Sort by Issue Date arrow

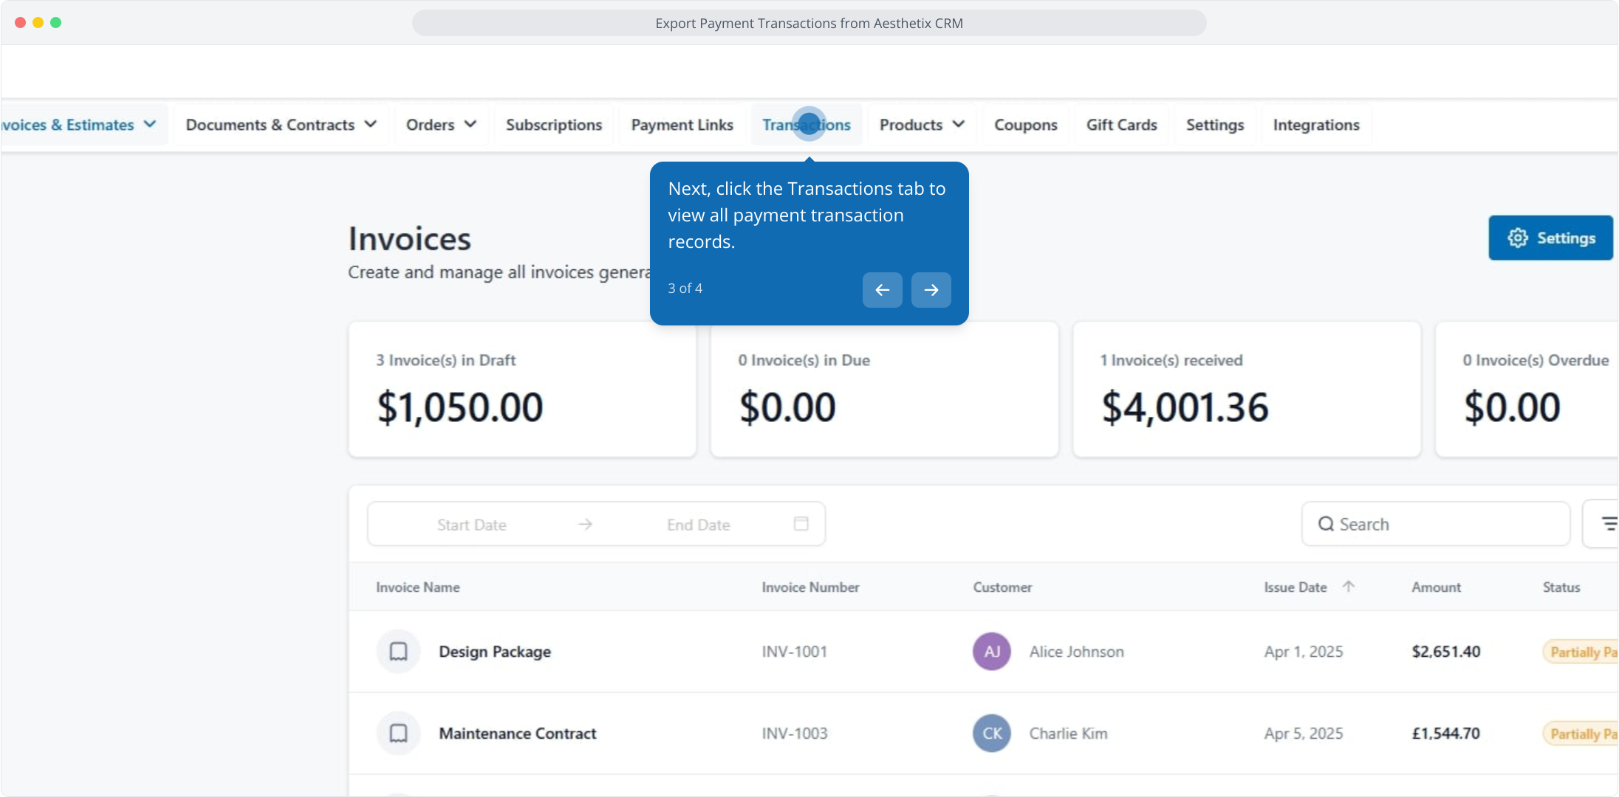1348,587
